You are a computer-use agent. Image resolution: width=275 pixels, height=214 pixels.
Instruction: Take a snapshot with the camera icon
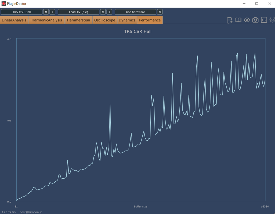coord(255,20)
